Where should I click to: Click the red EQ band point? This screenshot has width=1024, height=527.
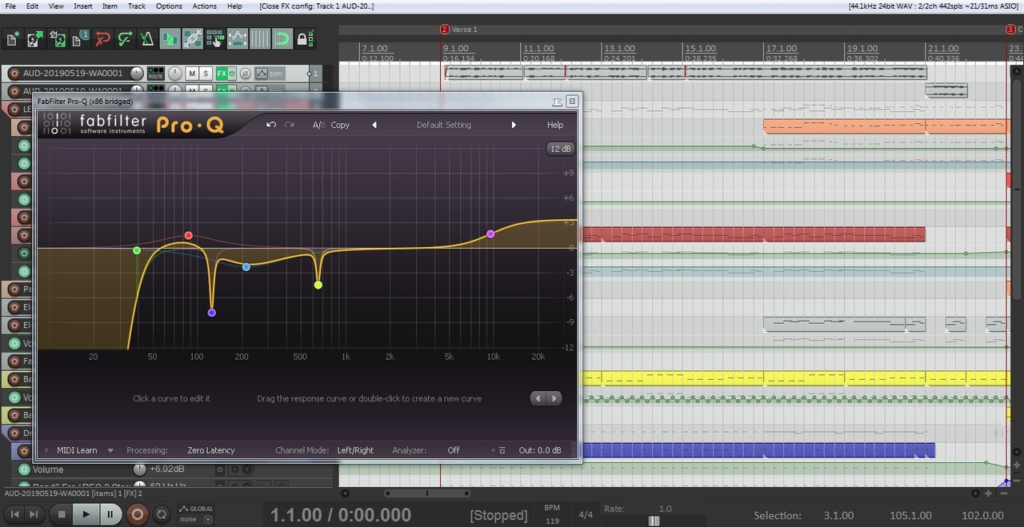pos(189,235)
